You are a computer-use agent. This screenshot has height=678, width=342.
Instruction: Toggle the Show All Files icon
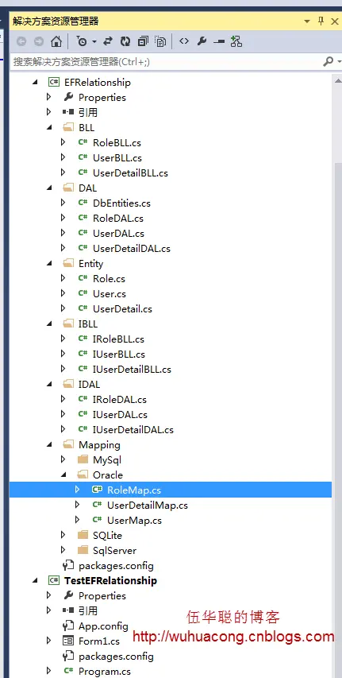[160, 41]
